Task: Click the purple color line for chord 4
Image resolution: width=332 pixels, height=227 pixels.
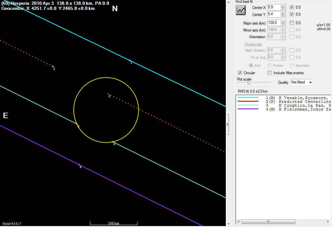Action: [x=248, y=109]
